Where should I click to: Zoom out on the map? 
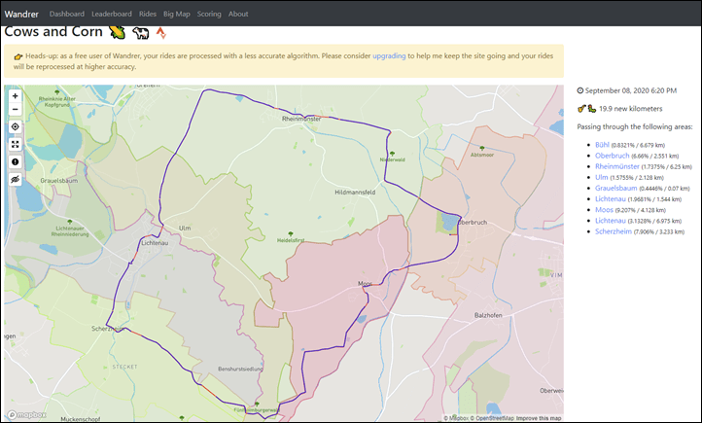[x=16, y=109]
